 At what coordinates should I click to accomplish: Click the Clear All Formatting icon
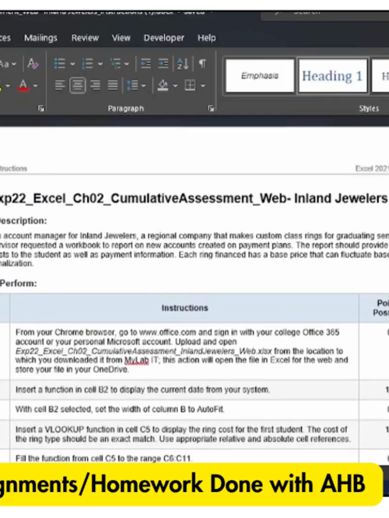tap(33, 63)
